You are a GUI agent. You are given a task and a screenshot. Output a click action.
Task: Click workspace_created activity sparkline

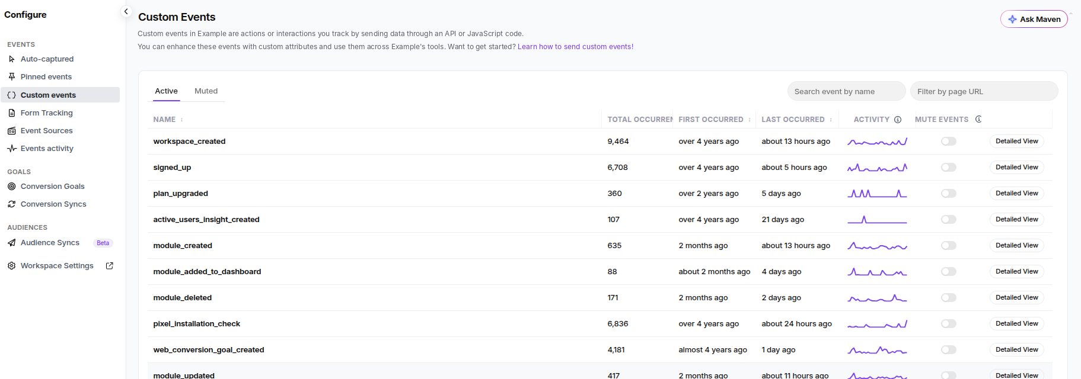(878, 142)
